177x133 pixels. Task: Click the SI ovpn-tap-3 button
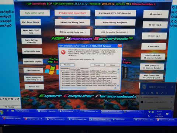coord(155,36)
